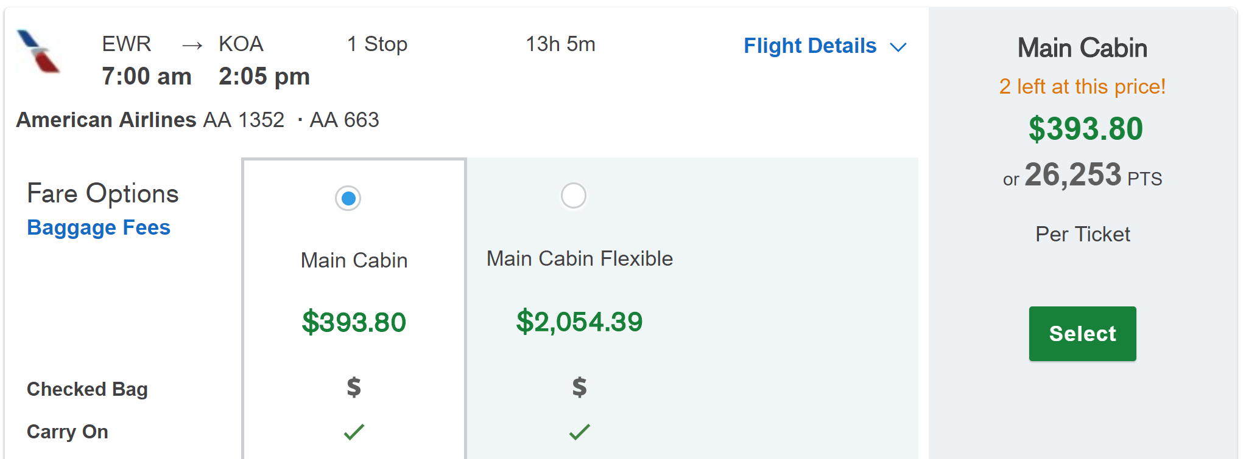Click the Main Cabin checked bag dollar icon
This screenshot has width=1246, height=459.
point(354,387)
